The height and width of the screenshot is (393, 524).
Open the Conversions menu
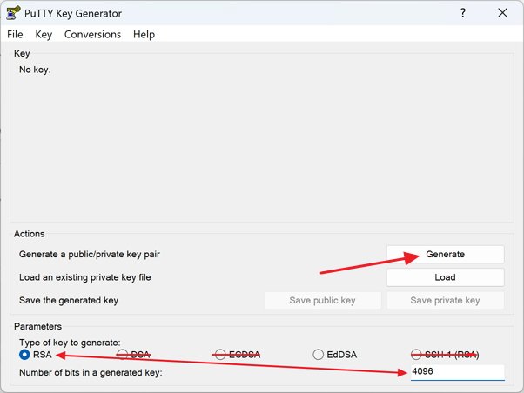92,34
